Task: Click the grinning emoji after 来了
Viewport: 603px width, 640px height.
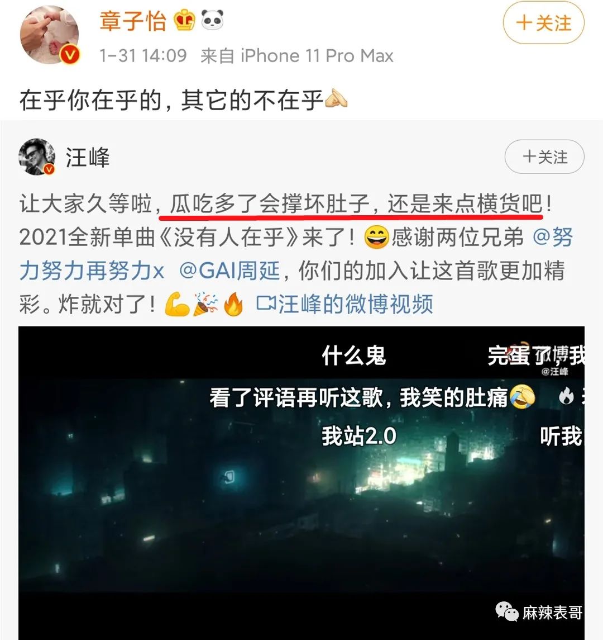Action: (376, 237)
